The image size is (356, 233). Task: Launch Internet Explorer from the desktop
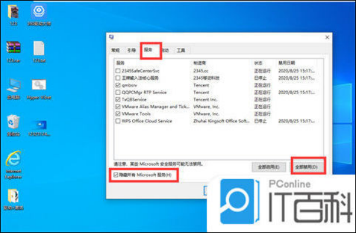tap(14, 164)
